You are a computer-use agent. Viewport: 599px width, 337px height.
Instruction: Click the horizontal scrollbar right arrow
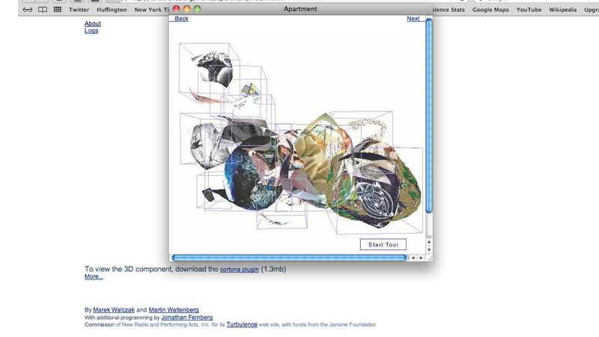click(x=421, y=258)
